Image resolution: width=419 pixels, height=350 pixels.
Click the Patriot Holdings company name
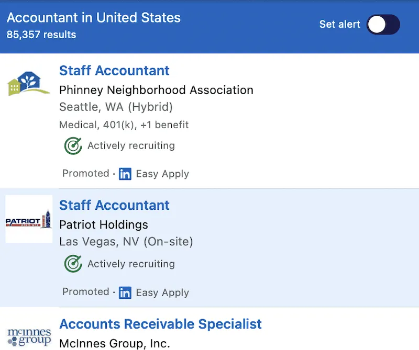pos(103,225)
